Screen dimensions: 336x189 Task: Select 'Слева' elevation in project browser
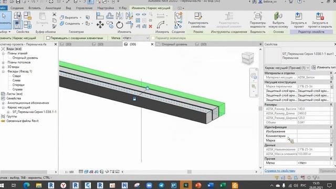(x=16, y=80)
